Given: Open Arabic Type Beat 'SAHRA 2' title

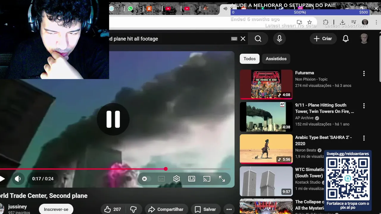Looking at the screenshot, I should 324,141.
